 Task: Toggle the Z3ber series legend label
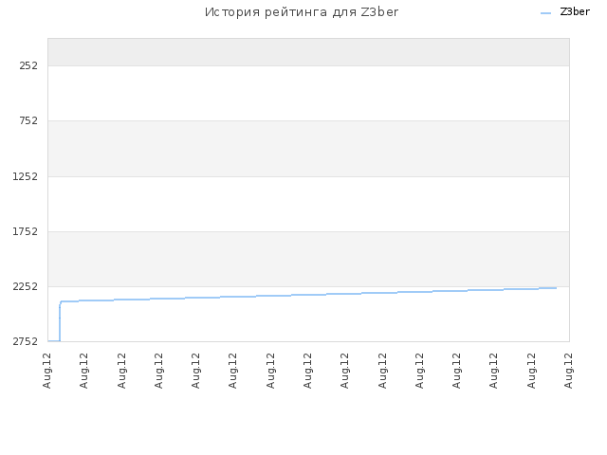[x=575, y=12]
